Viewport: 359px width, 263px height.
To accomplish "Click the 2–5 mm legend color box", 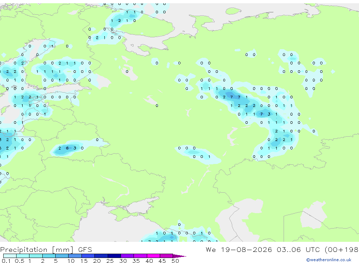I will pyautogui.click(x=49, y=256).
